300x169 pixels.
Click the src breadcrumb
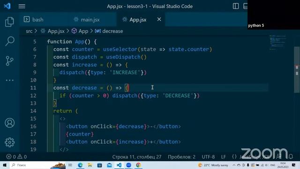(29, 31)
